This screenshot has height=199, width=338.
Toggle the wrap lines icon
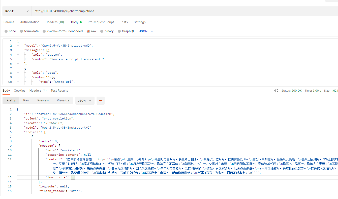[101, 101]
